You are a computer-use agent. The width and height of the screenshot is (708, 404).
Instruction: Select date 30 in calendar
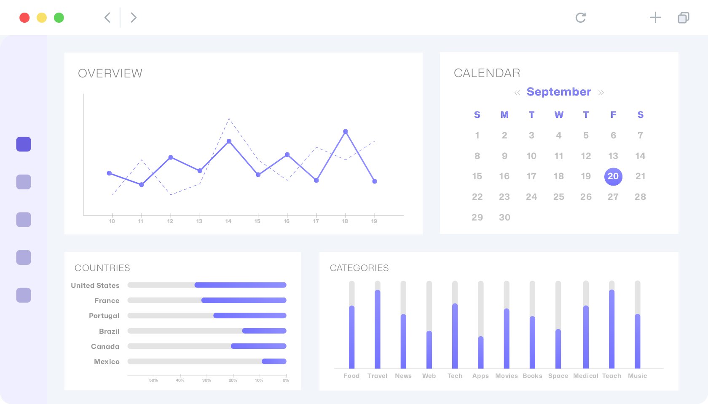[x=504, y=217]
